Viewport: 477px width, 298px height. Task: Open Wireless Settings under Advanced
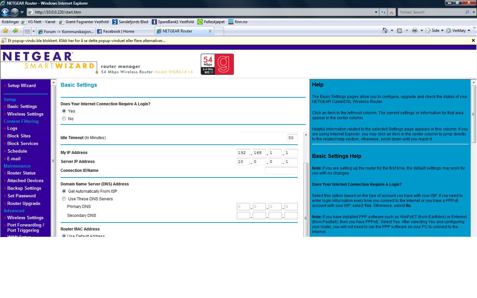pyautogui.click(x=25, y=218)
